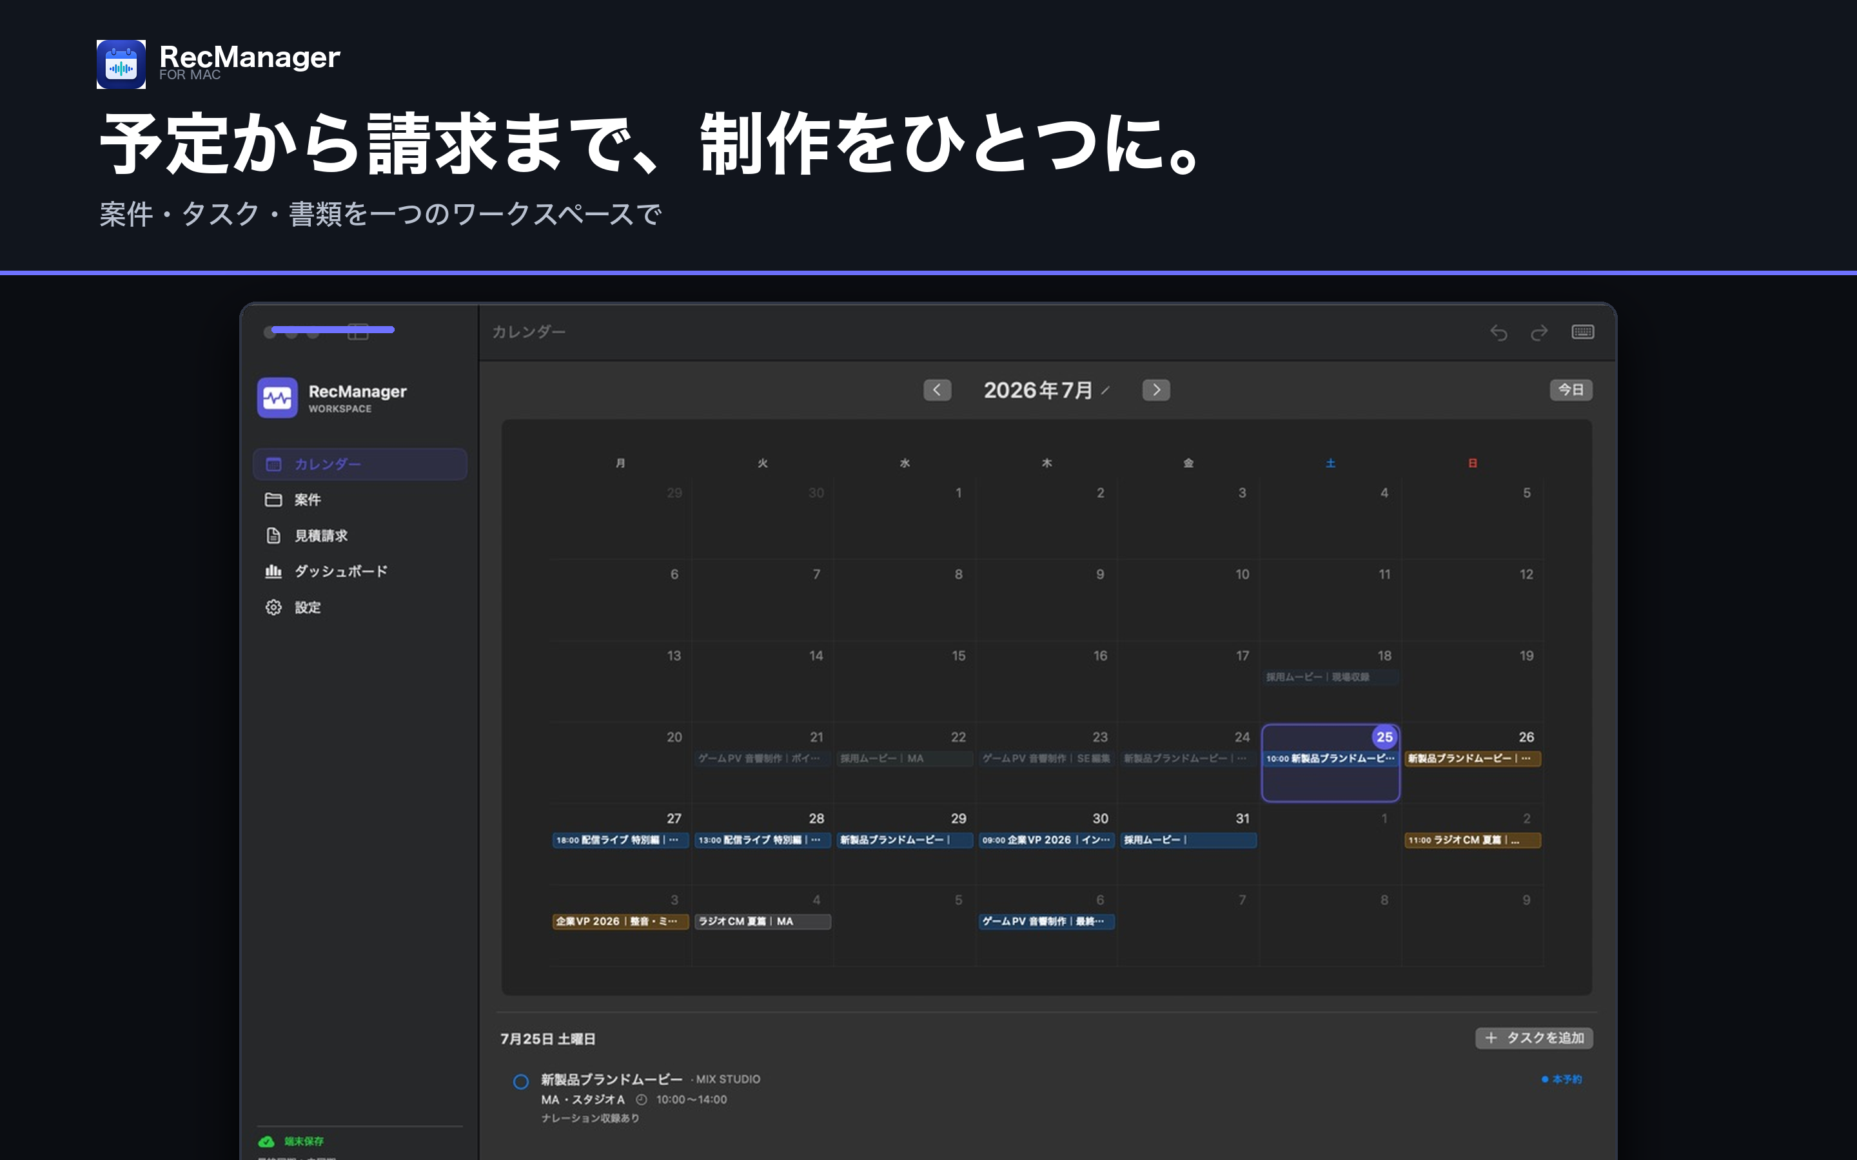1857x1160 pixels.
Task: Open faded ゲームPV 音響制作 | SE編集 event
Action: click(1046, 758)
